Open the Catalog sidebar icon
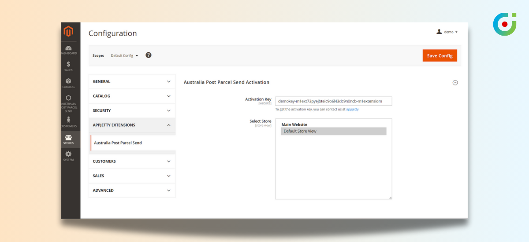 coord(68,83)
